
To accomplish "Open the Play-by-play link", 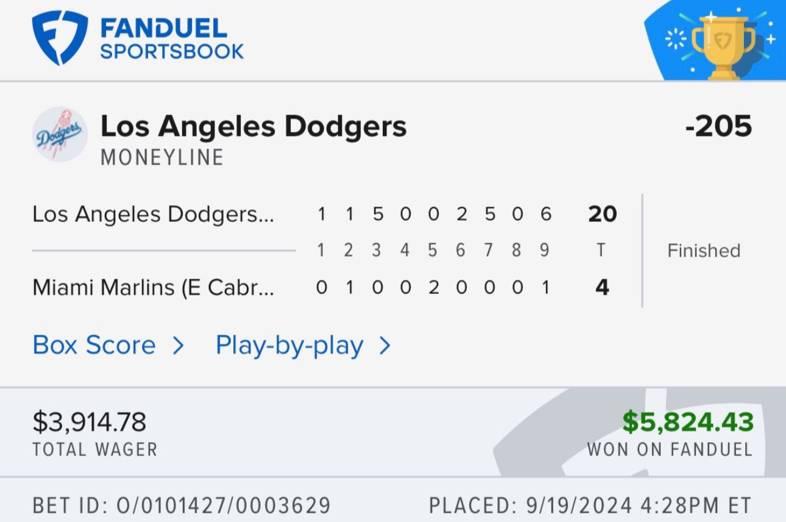I will (x=289, y=345).
